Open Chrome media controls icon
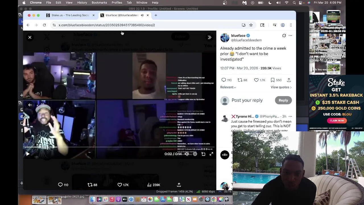Image resolution: width=364 pixels, height=205 pixels. tap(274, 25)
